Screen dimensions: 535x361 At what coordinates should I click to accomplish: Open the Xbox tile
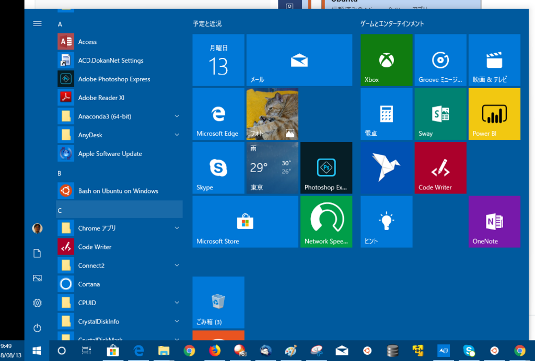[x=386, y=60]
